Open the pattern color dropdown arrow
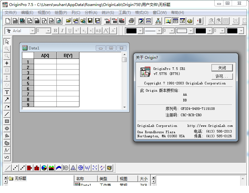249x193 pixels. (210, 31)
